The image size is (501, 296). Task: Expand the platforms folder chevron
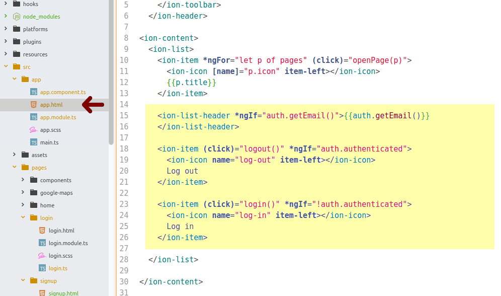point(6,29)
